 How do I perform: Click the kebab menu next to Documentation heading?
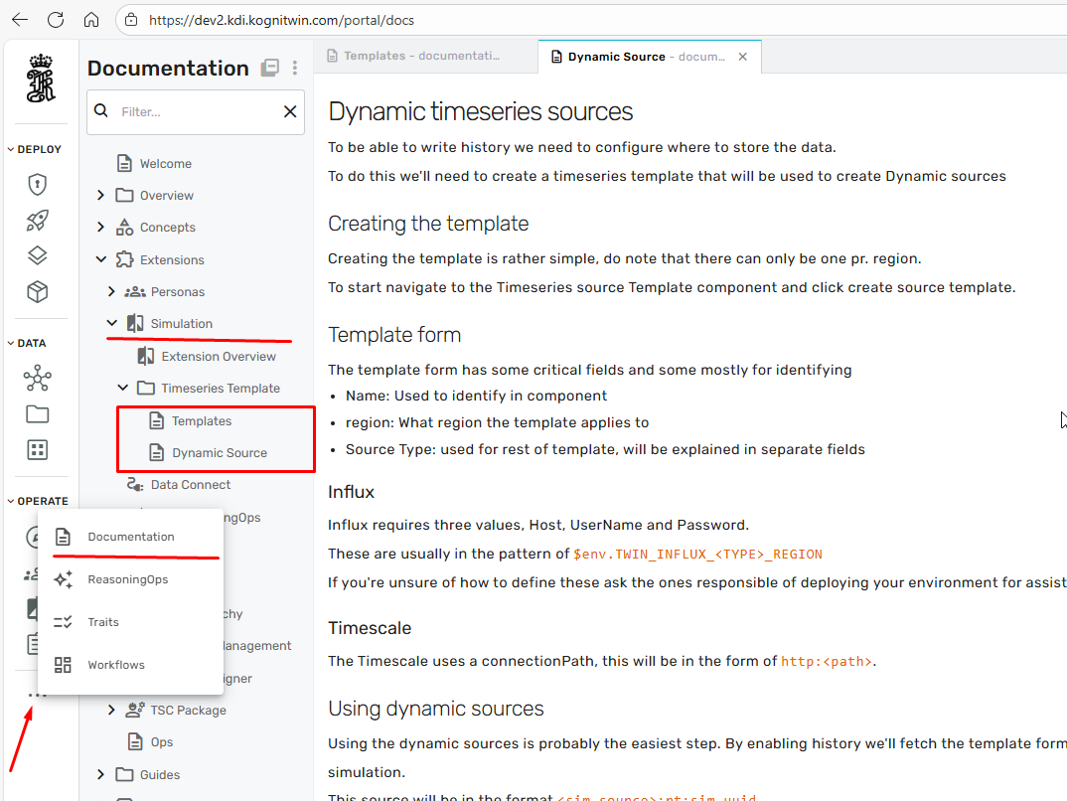pos(295,68)
